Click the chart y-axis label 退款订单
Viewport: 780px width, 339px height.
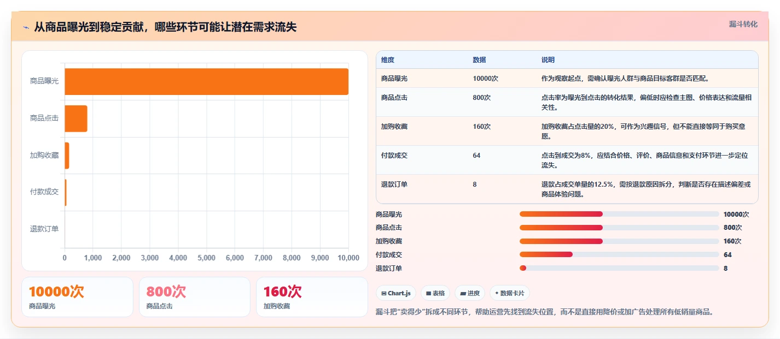coord(44,229)
